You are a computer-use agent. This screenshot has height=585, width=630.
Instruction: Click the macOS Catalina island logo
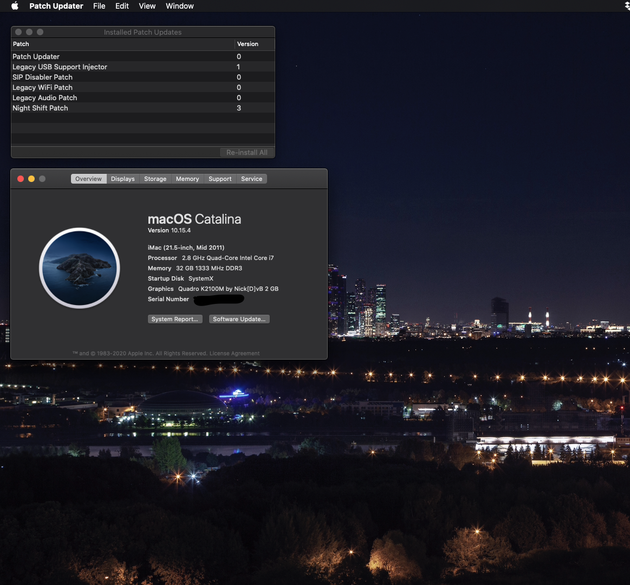[x=80, y=268]
